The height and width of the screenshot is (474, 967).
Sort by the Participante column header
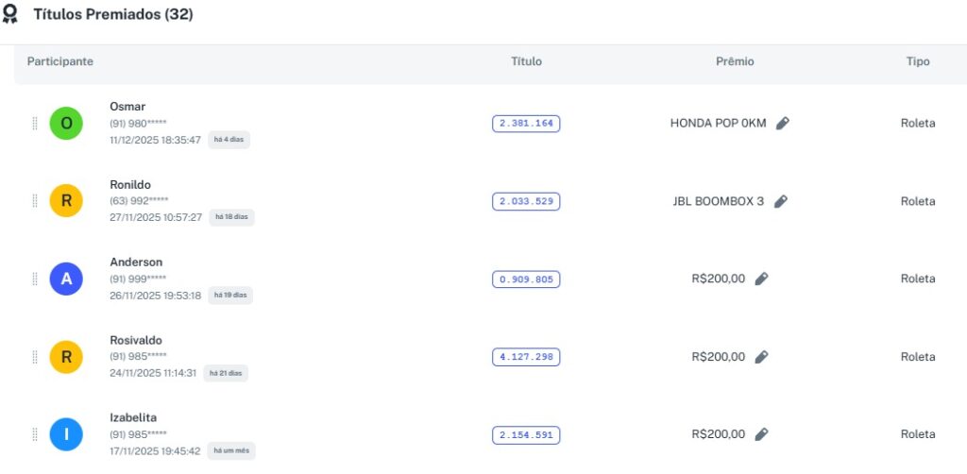pos(59,61)
